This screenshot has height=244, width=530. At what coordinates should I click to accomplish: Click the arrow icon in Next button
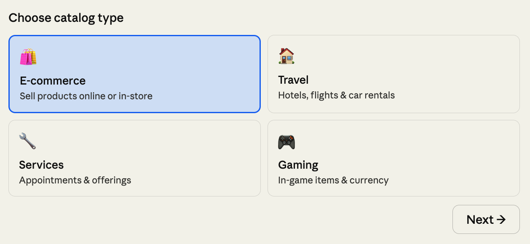[501, 220]
